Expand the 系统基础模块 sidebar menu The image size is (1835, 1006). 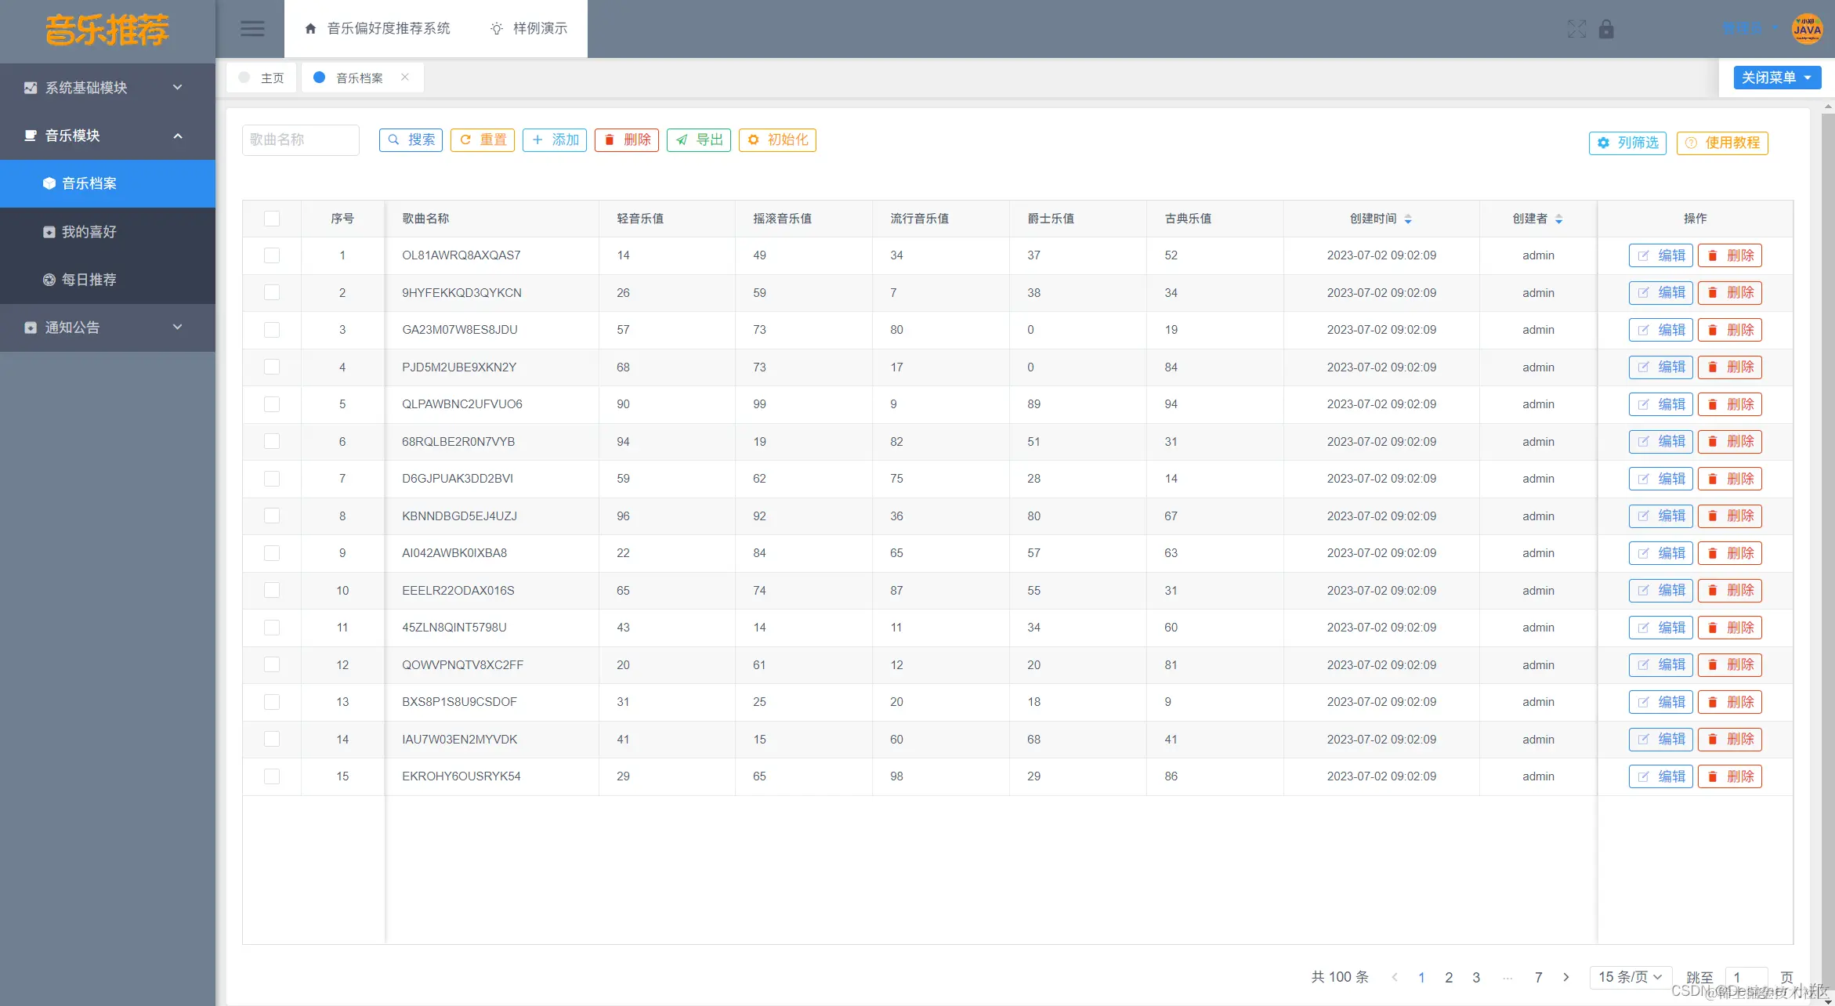pos(107,88)
